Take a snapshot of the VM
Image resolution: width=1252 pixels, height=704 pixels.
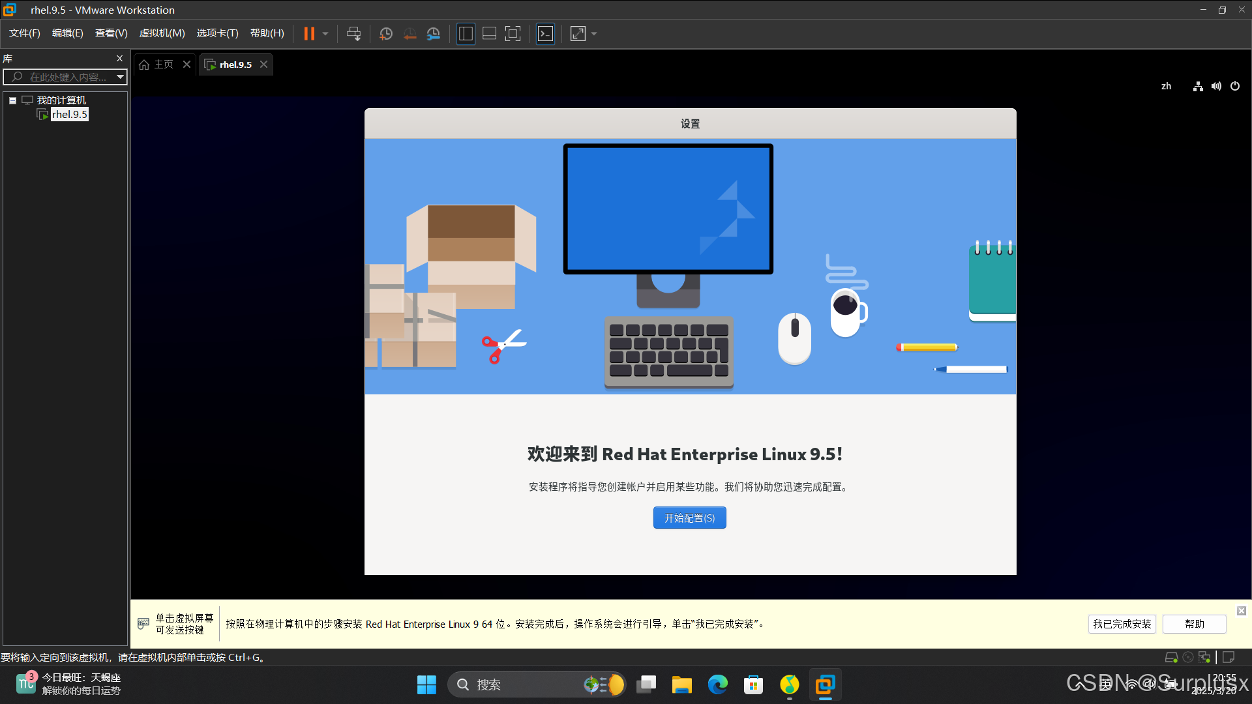pyautogui.click(x=386, y=34)
